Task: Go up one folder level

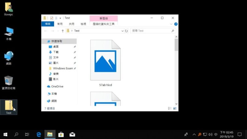Action: (63, 31)
